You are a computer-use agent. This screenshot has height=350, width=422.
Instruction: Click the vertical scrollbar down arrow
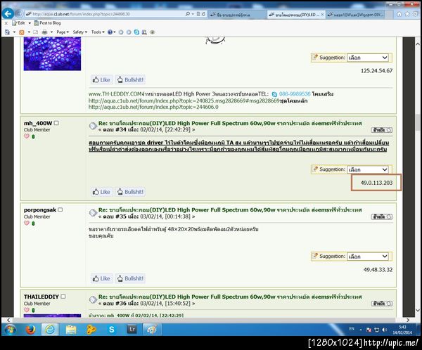(x=417, y=310)
